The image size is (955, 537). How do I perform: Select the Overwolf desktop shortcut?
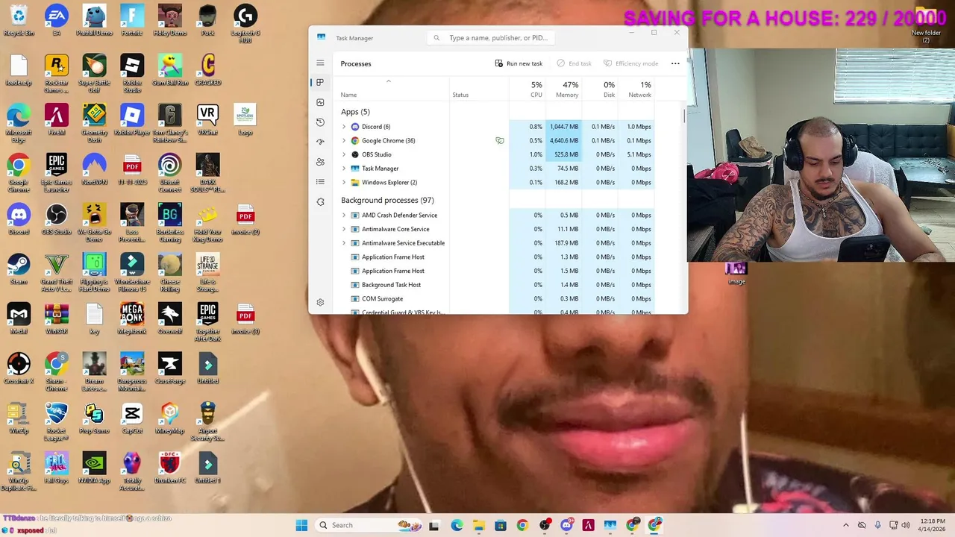[169, 318]
